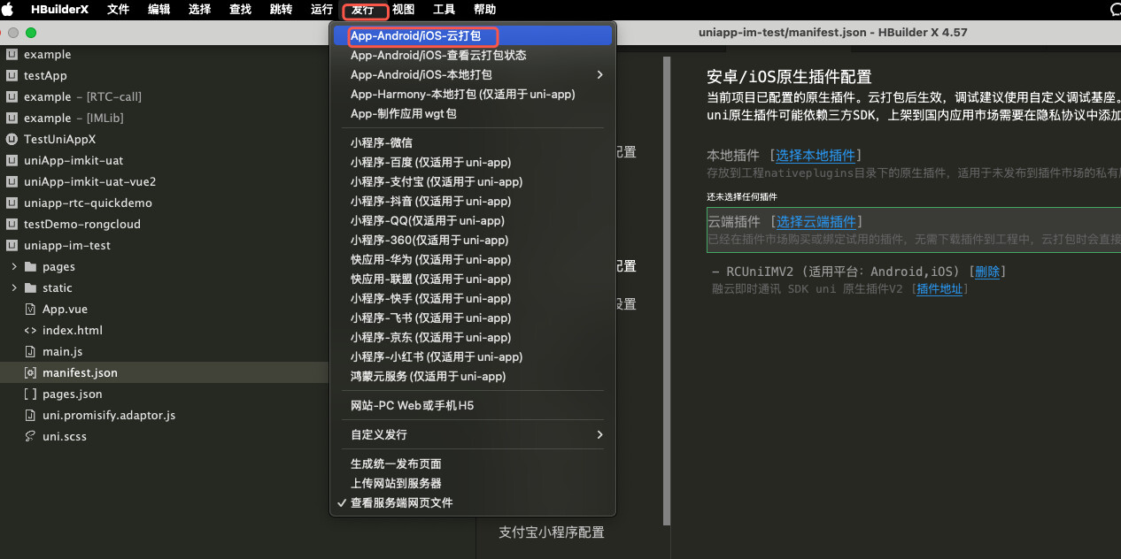Viewport: 1121px width, 559px height.
Task: Click the 选择本地插件 link
Action: [816, 156]
